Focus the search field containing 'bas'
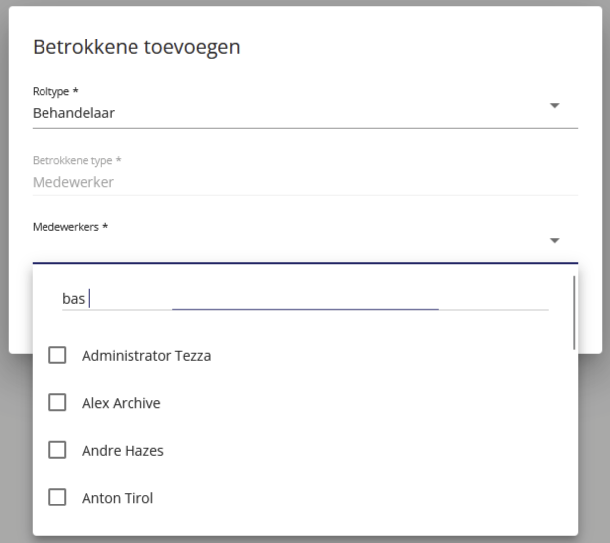 pyautogui.click(x=305, y=299)
